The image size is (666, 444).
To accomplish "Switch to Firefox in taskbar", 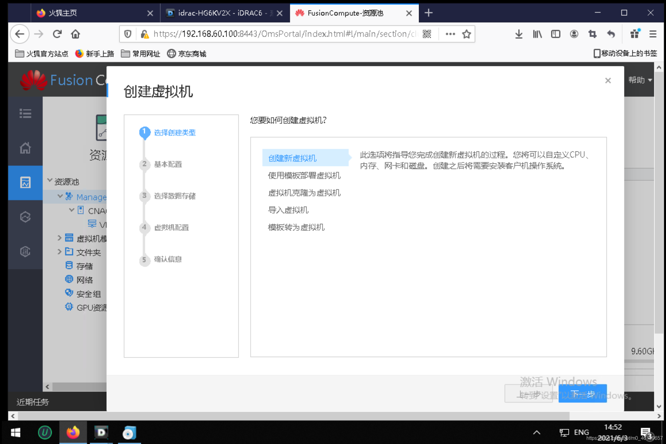I will 73,433.
